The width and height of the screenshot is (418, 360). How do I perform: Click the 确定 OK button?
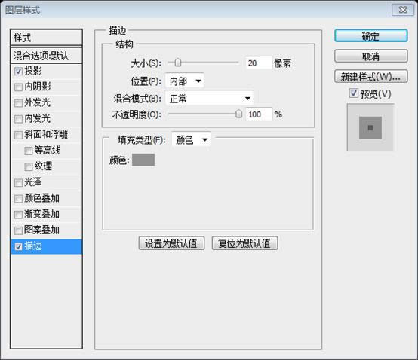370,36
